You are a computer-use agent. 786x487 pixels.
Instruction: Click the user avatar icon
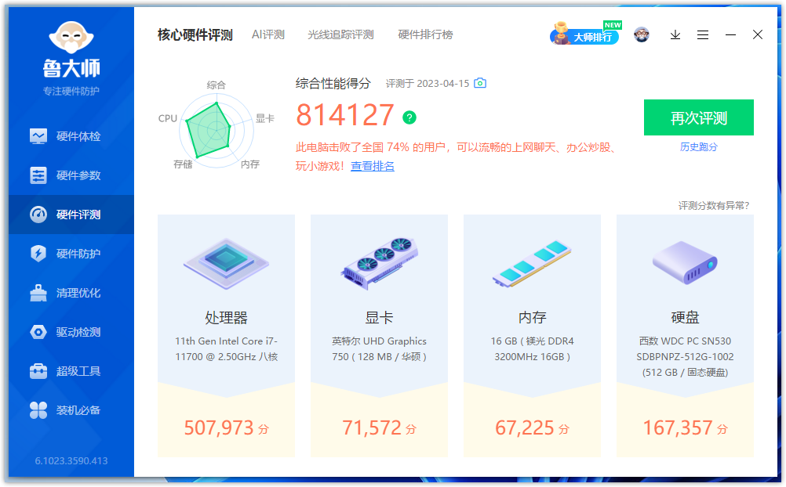tap(641, 34)
